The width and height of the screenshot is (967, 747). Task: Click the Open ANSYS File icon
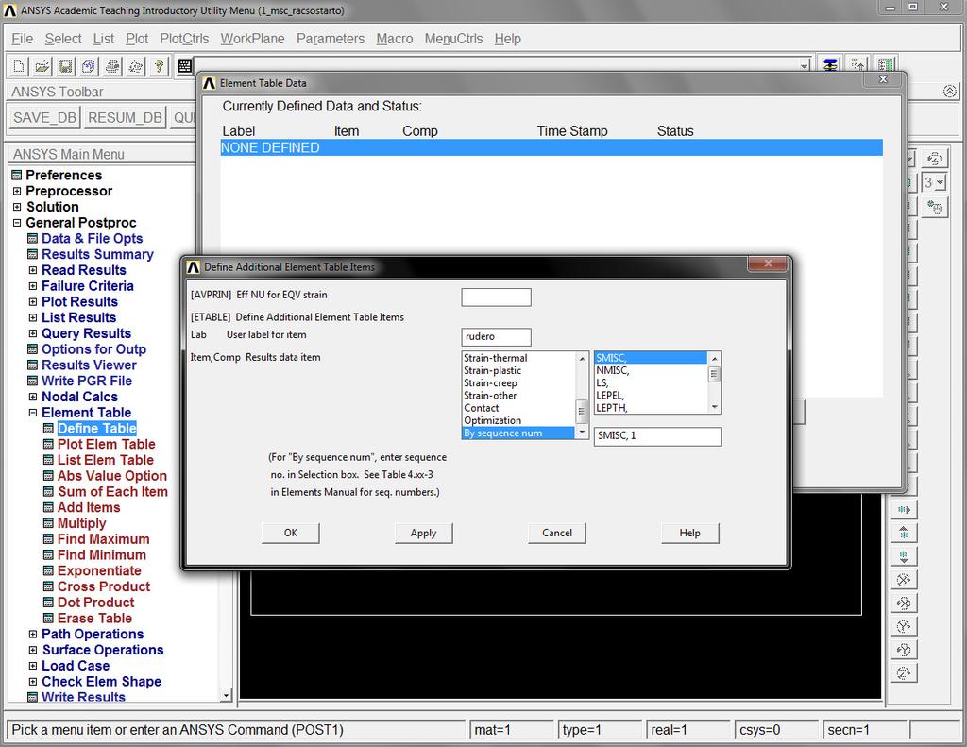coord(42,66)
